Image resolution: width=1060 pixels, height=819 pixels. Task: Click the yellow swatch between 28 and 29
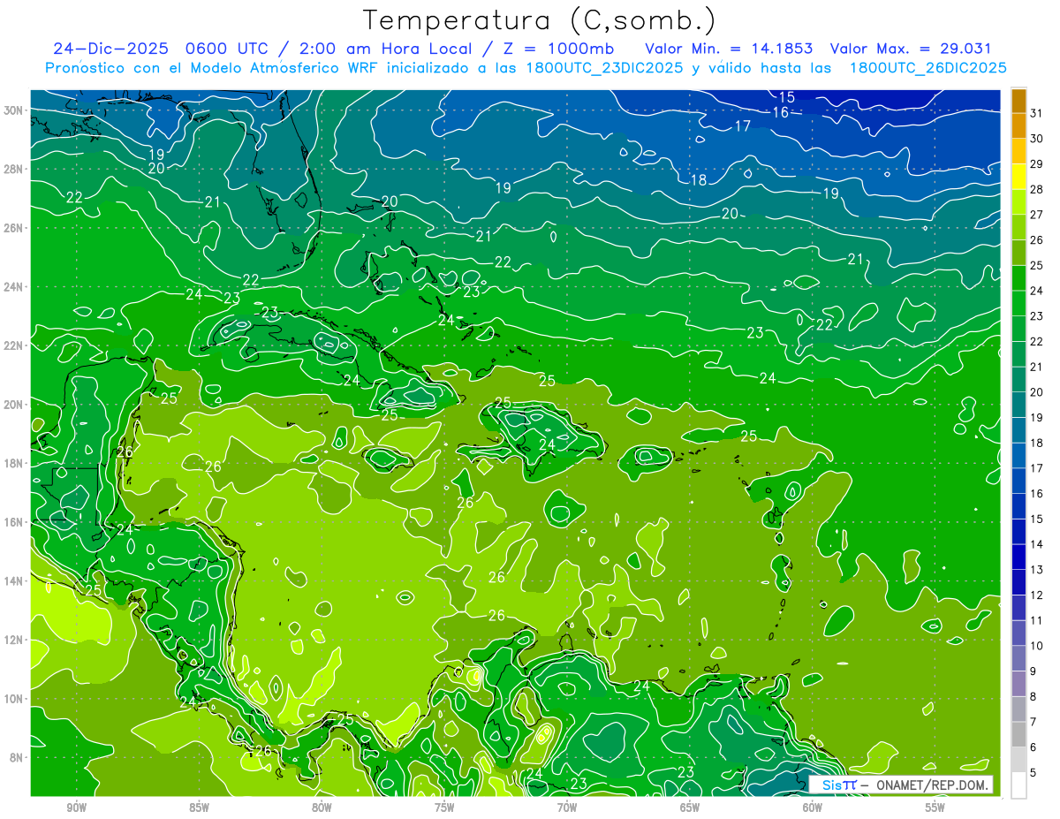(x=1018, y=177)
